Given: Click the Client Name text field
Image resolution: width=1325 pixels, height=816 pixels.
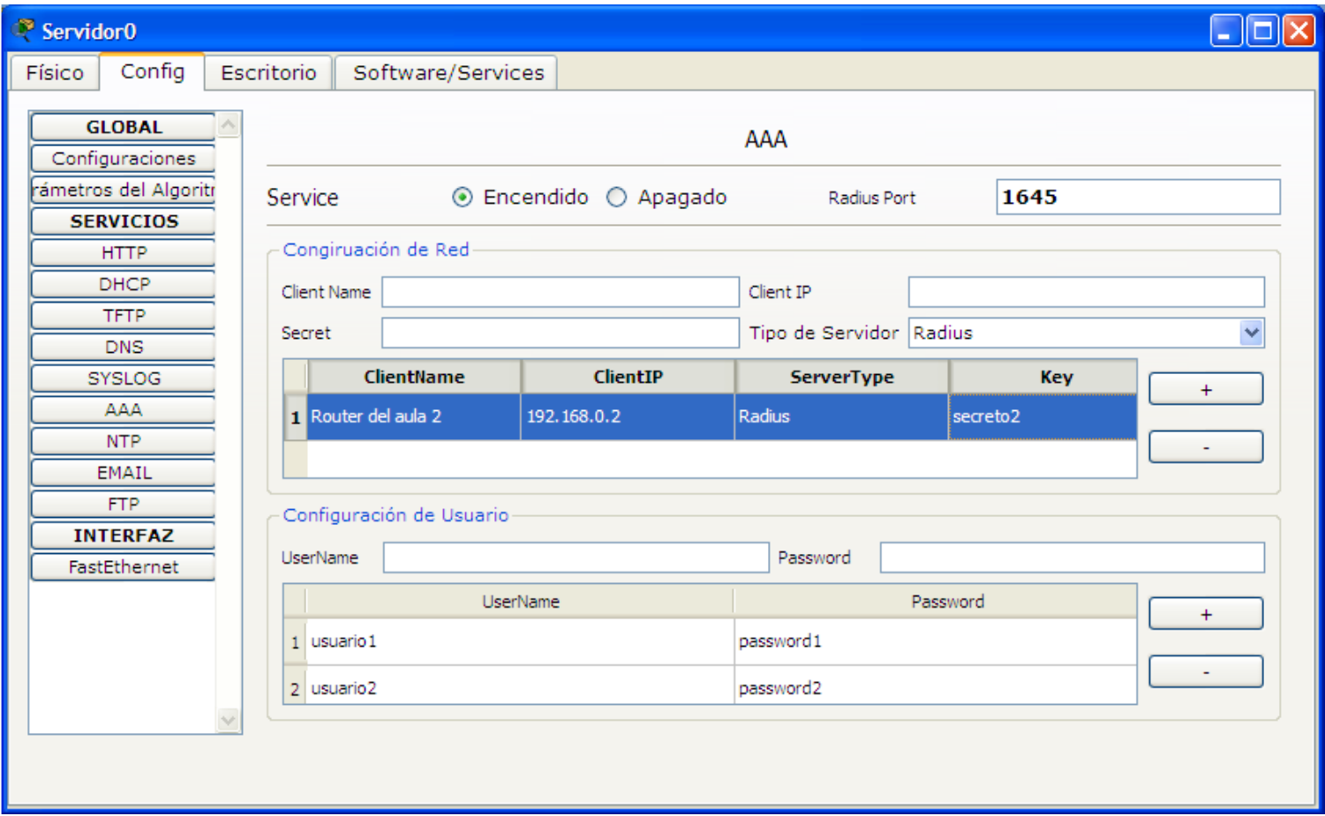Looking at the screenshot, I should (560, 292).
